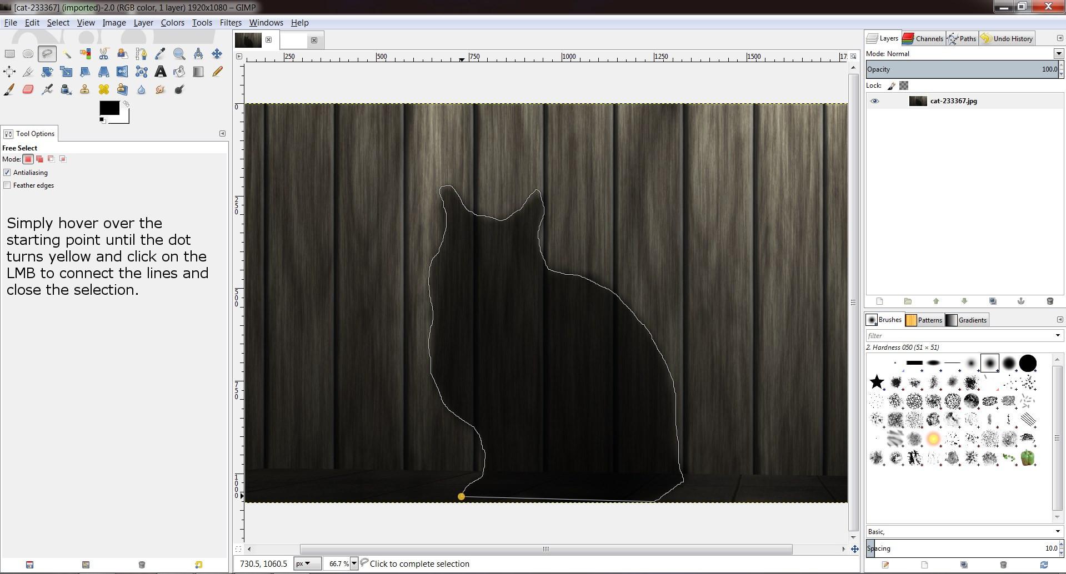Image resolution: width=1066 pixels, height=574 pixels.
Task: Open the px units dropdown
Action: [x=307, y=563]
